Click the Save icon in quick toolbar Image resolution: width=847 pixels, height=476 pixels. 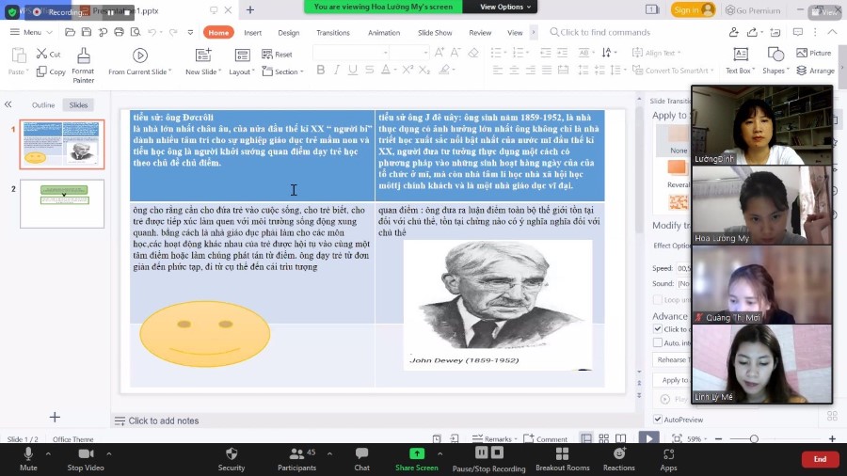coord(87,32)
